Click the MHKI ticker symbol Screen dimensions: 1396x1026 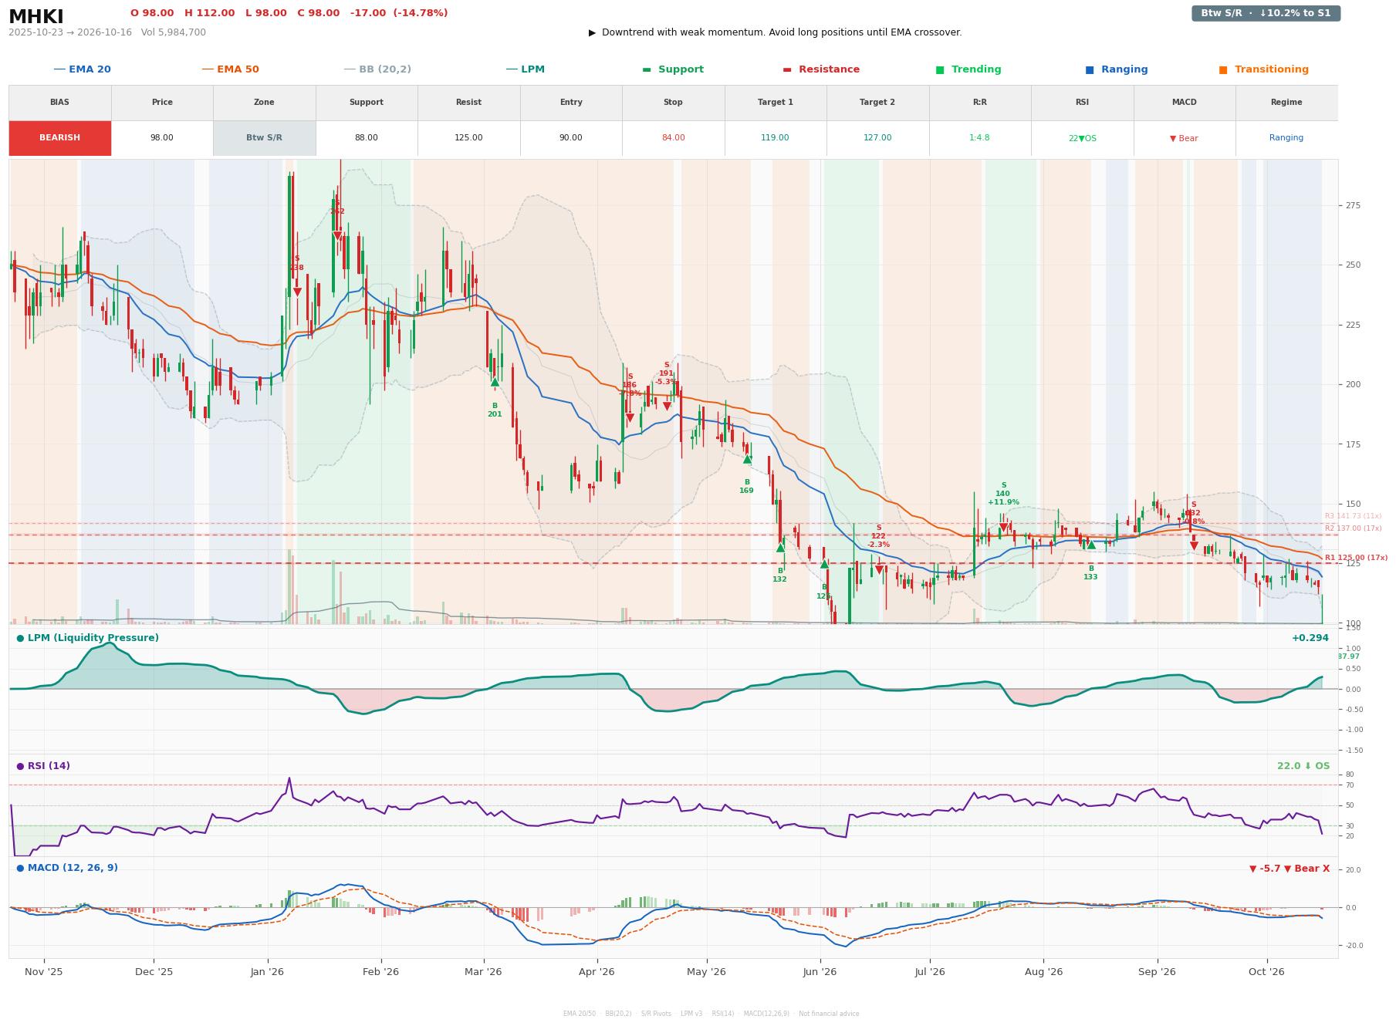[x=36, y=17]
